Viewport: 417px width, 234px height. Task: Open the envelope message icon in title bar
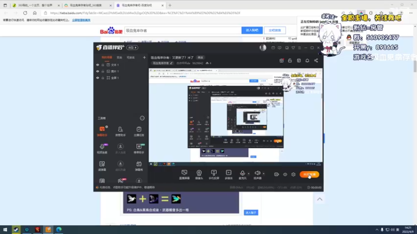tap(273, 48)
